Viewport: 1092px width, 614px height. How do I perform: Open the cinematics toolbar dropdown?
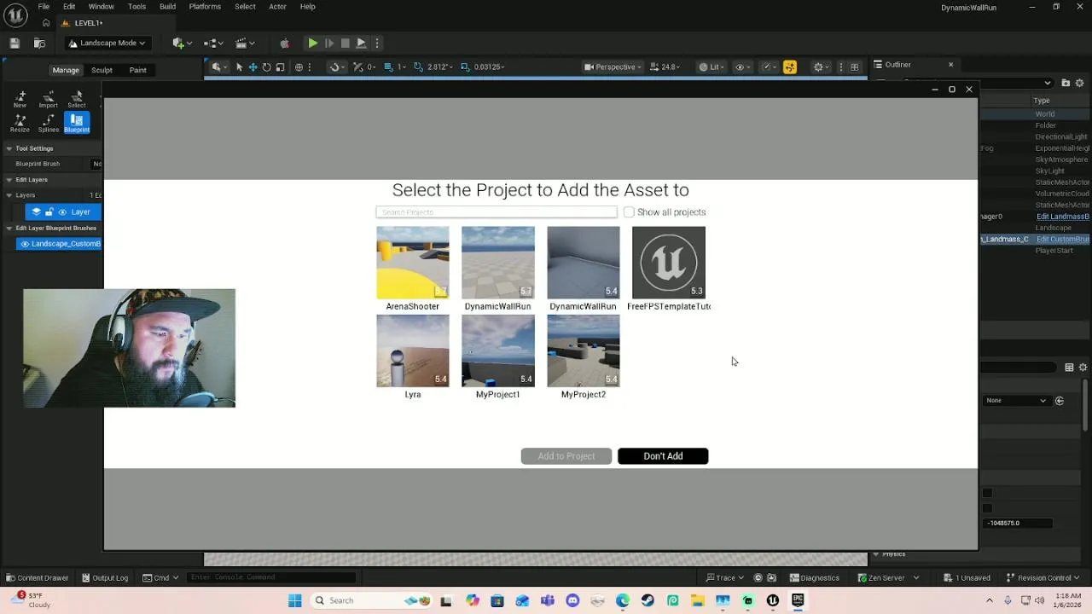click(245, 43)
